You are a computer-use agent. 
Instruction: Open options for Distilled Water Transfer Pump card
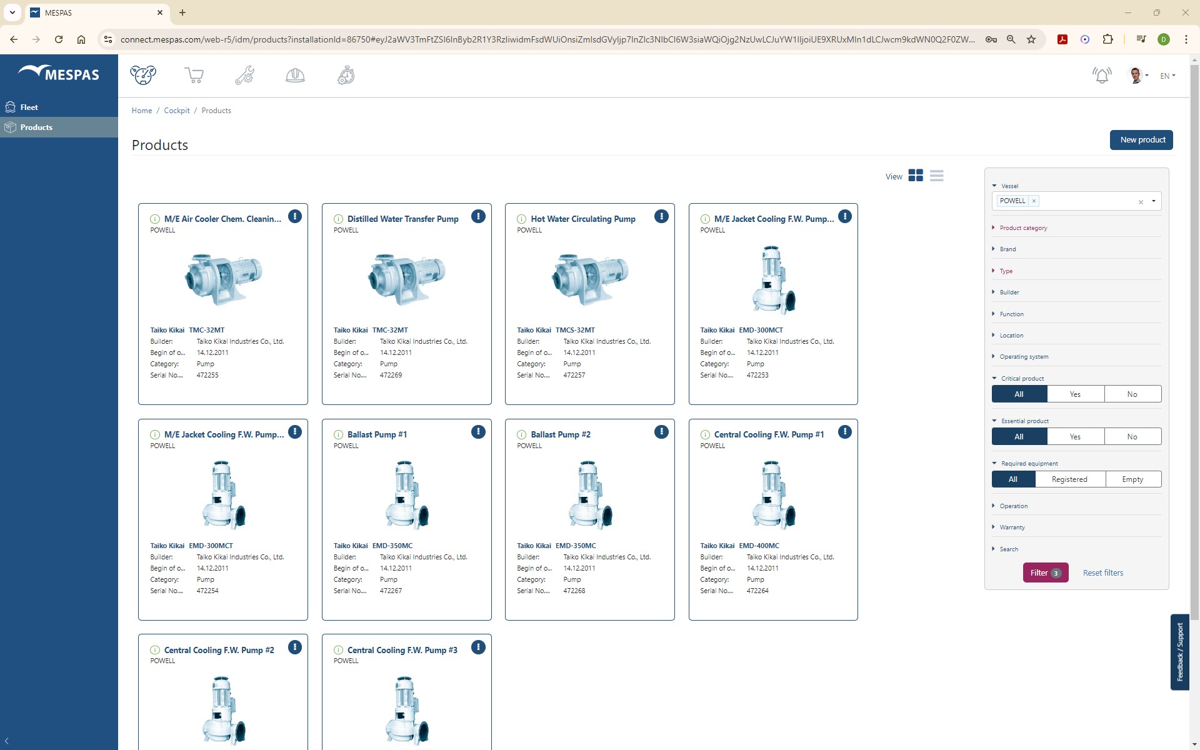point(478,216)
